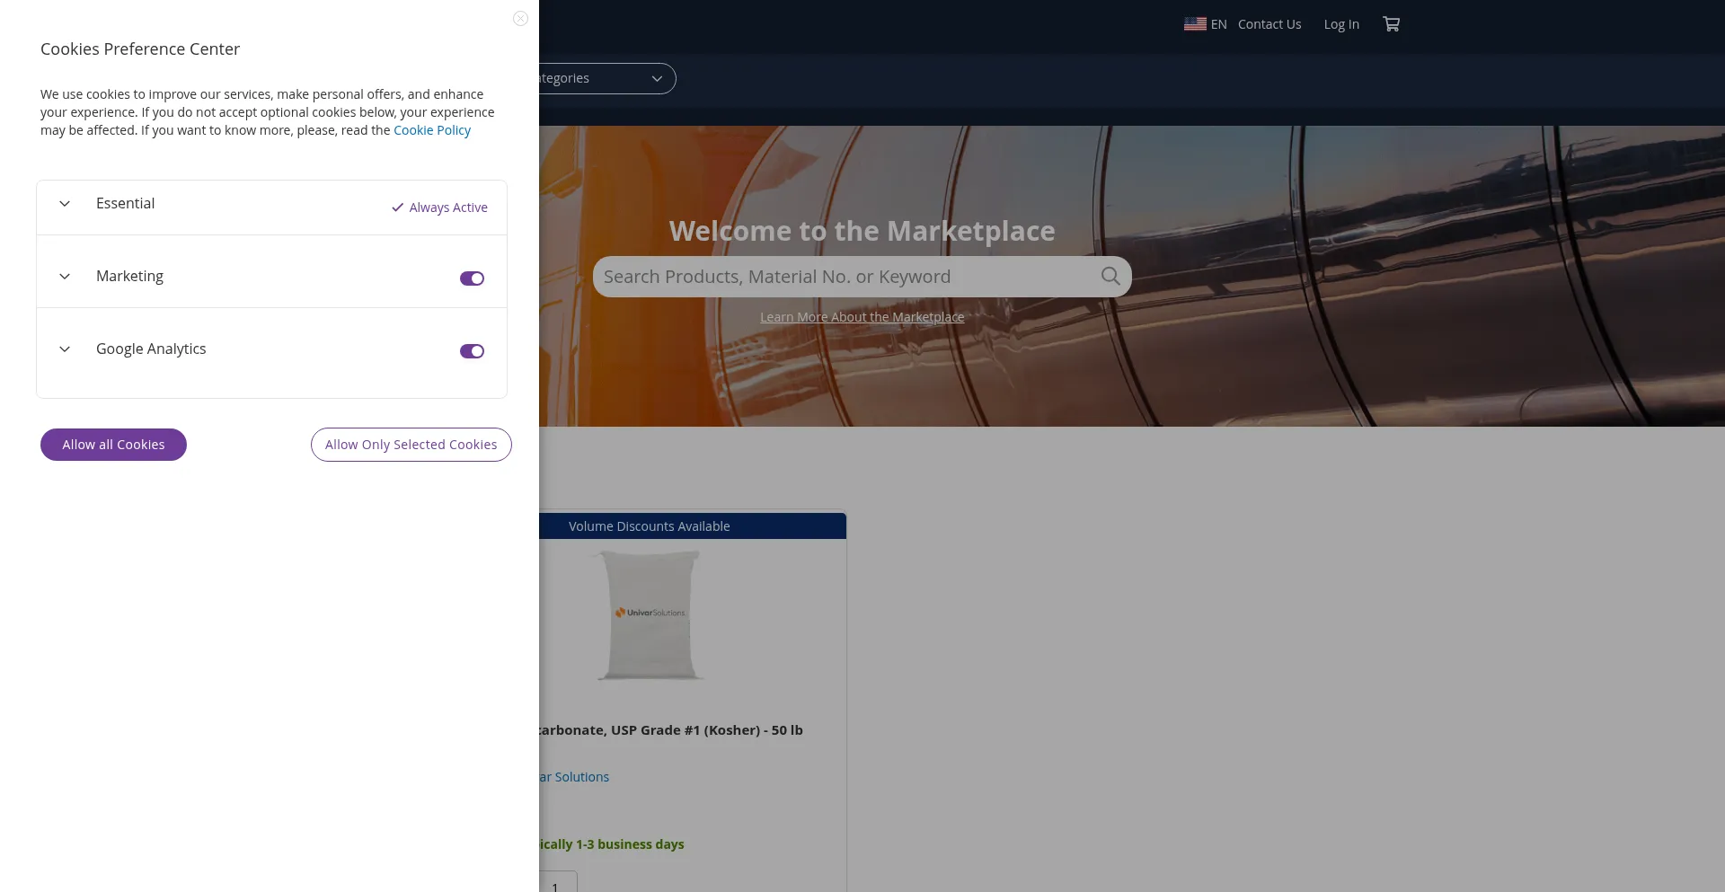Expand the Marketing section chevron
This screenshot has height=892, width=1725.
pos(65,277)
